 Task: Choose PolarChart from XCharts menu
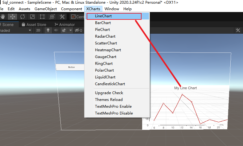pyautogui.click(x=117, y=70)
